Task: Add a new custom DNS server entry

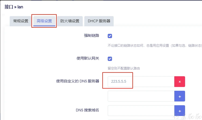Action: pyautogui.click(x=180, y=96)
